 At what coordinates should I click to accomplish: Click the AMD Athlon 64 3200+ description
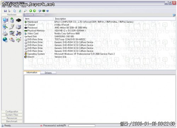point(71,28)
